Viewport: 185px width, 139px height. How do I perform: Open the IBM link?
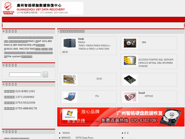[144, 42]
